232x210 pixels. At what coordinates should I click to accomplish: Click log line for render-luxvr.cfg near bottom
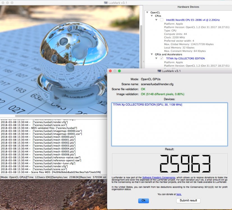point(38,163)
